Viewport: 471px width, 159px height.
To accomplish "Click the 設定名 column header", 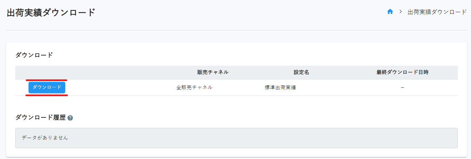I will (x=301, y=72).
